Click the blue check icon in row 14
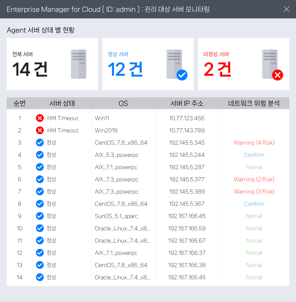 coord(40,277)
